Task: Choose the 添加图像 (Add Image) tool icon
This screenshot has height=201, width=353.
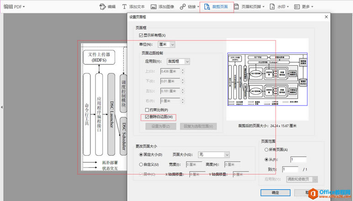Action: coord(153,7)
